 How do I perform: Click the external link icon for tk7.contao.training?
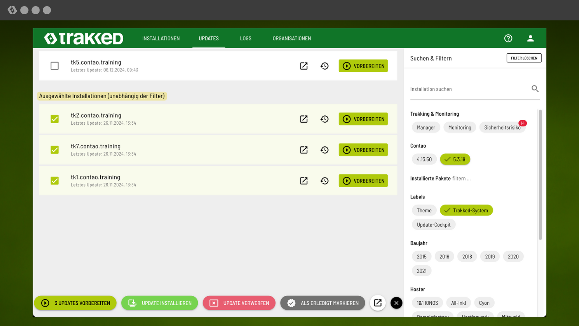304,150
